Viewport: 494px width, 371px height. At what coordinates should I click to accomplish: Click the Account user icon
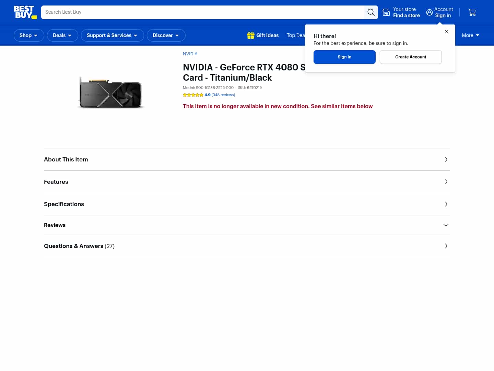pyautogui.click(x=430, y=12)
